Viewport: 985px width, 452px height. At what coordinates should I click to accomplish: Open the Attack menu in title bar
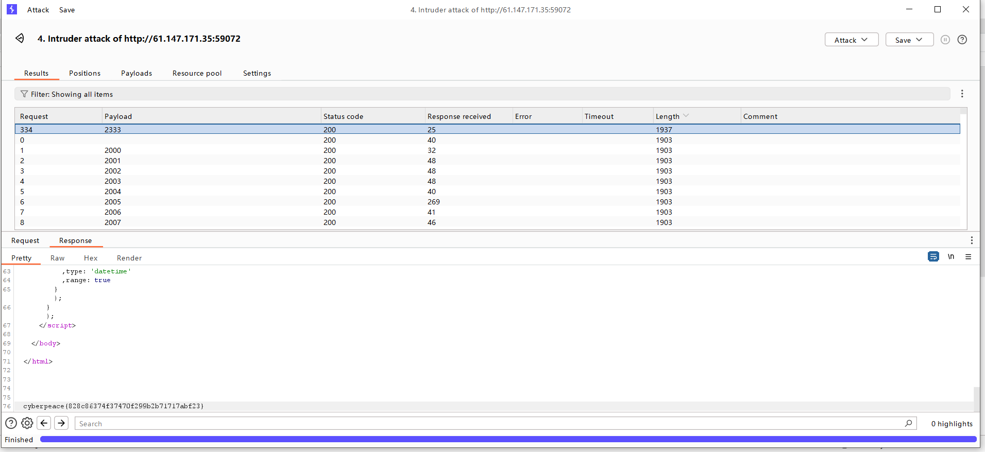click(x=38, y=10)
